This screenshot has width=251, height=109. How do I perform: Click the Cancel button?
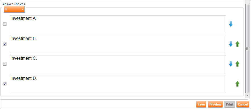tap(243, 104)
